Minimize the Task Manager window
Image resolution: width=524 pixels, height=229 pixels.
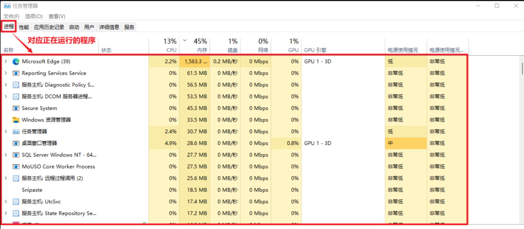pos(478,6)
